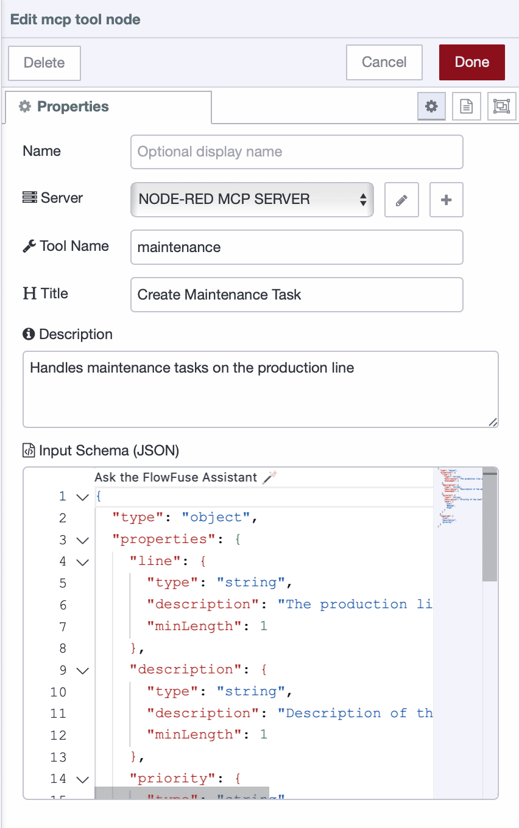Screen dimensions: 519x828
Task: Click the pencil icon to edit the server config
Action: click(x=401, y=200)
